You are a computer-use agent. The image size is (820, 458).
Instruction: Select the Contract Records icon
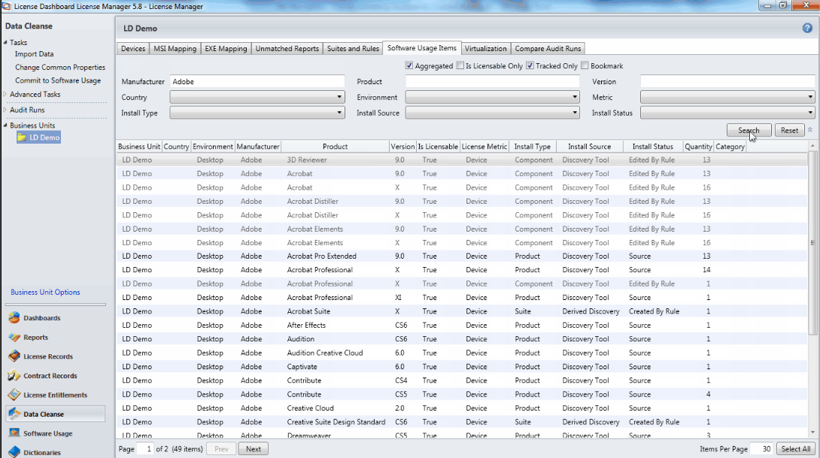(x=14, y=376)
